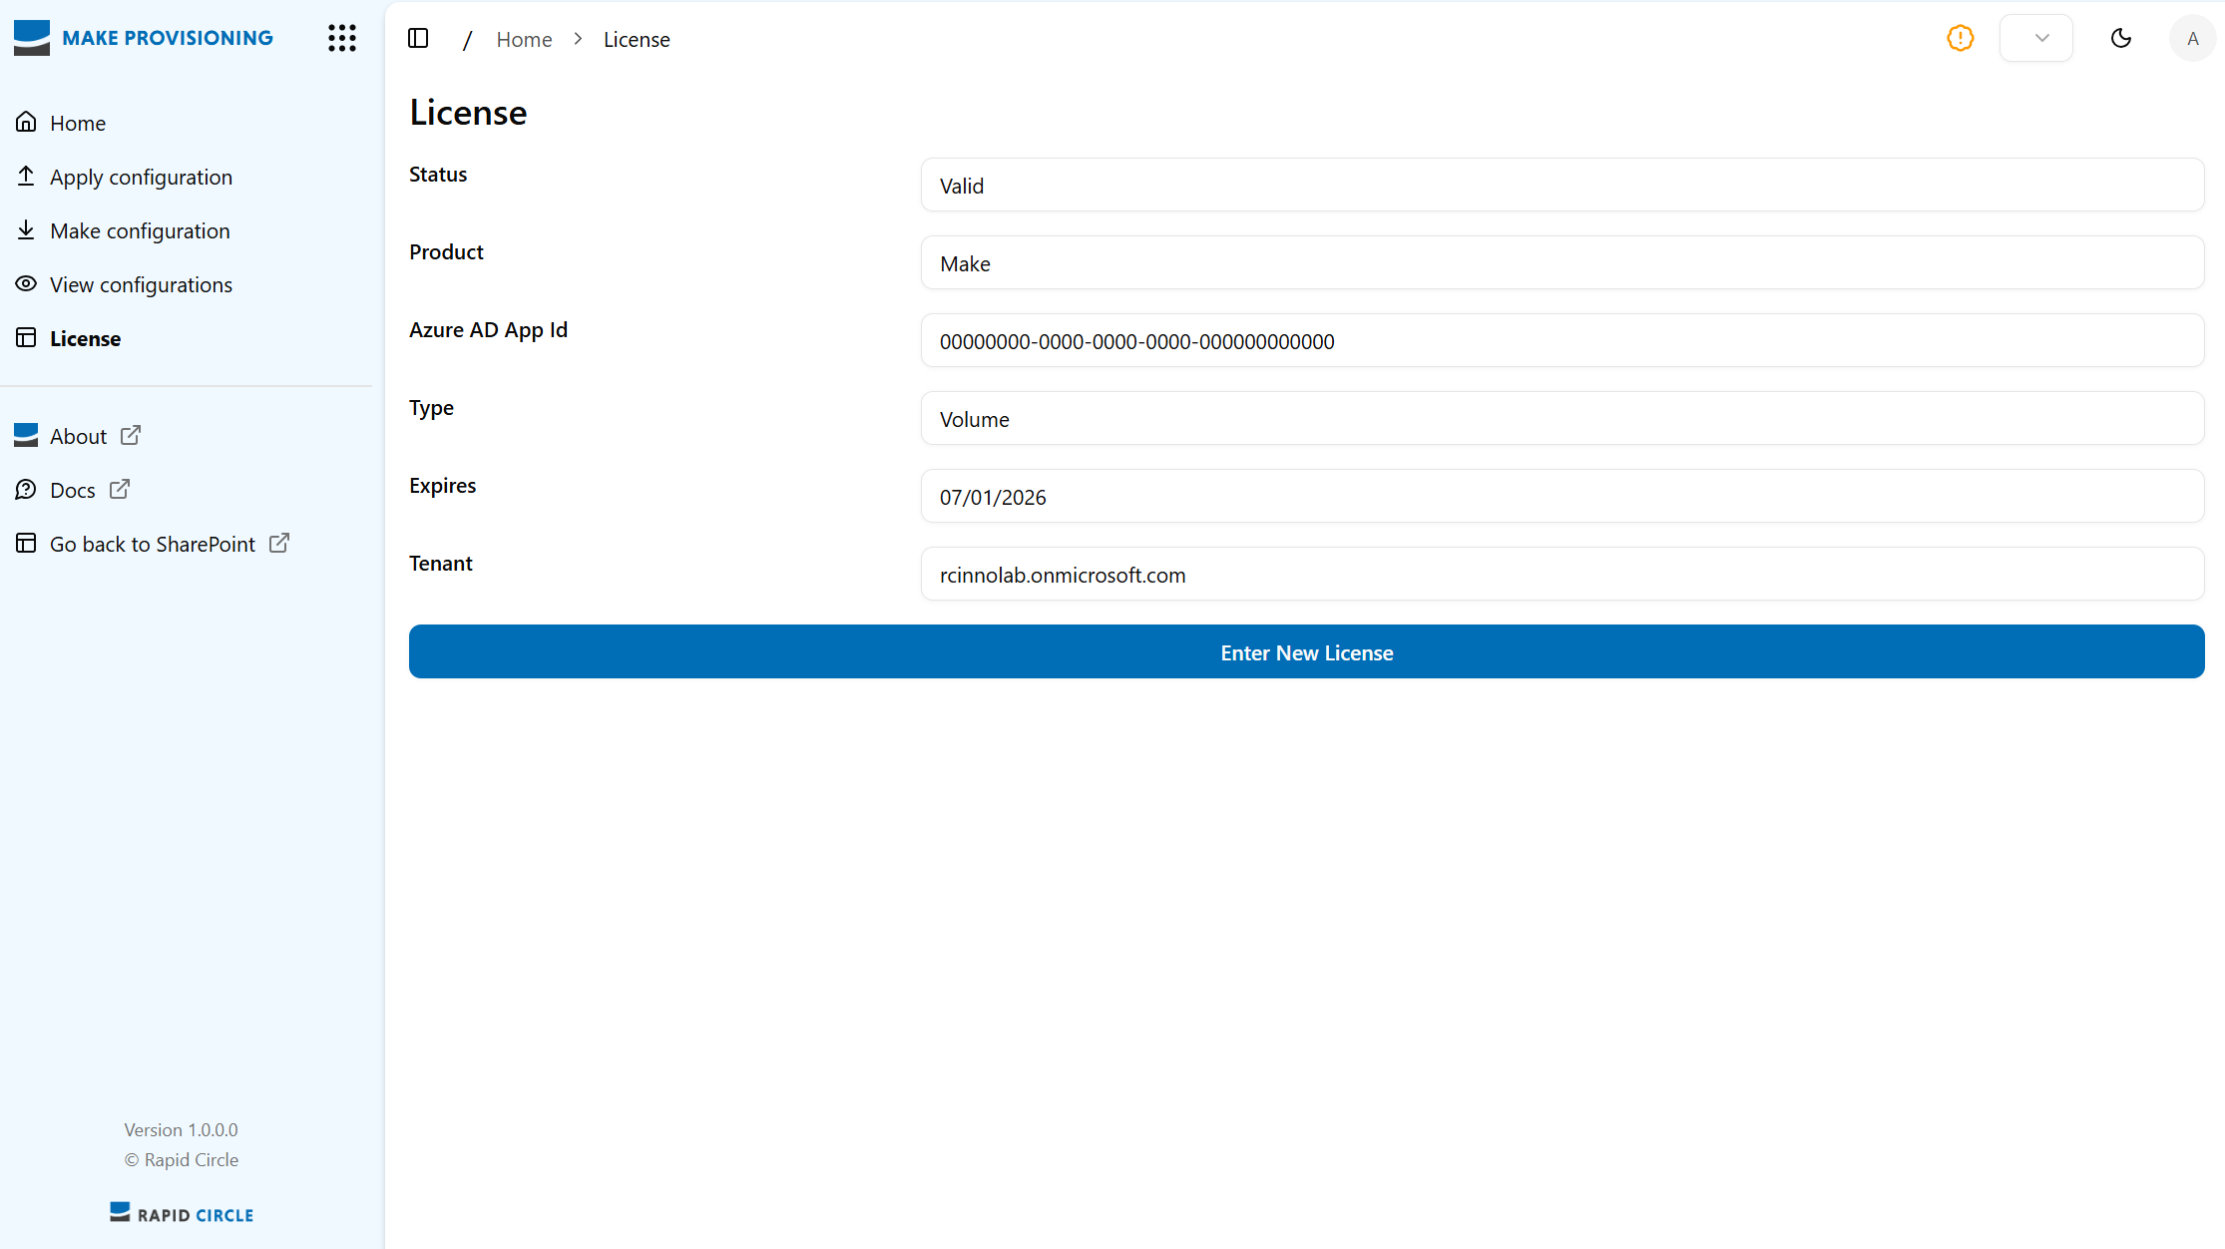Toggle dark mode moon icon

pyautogui.click(x=2121, y=38)
